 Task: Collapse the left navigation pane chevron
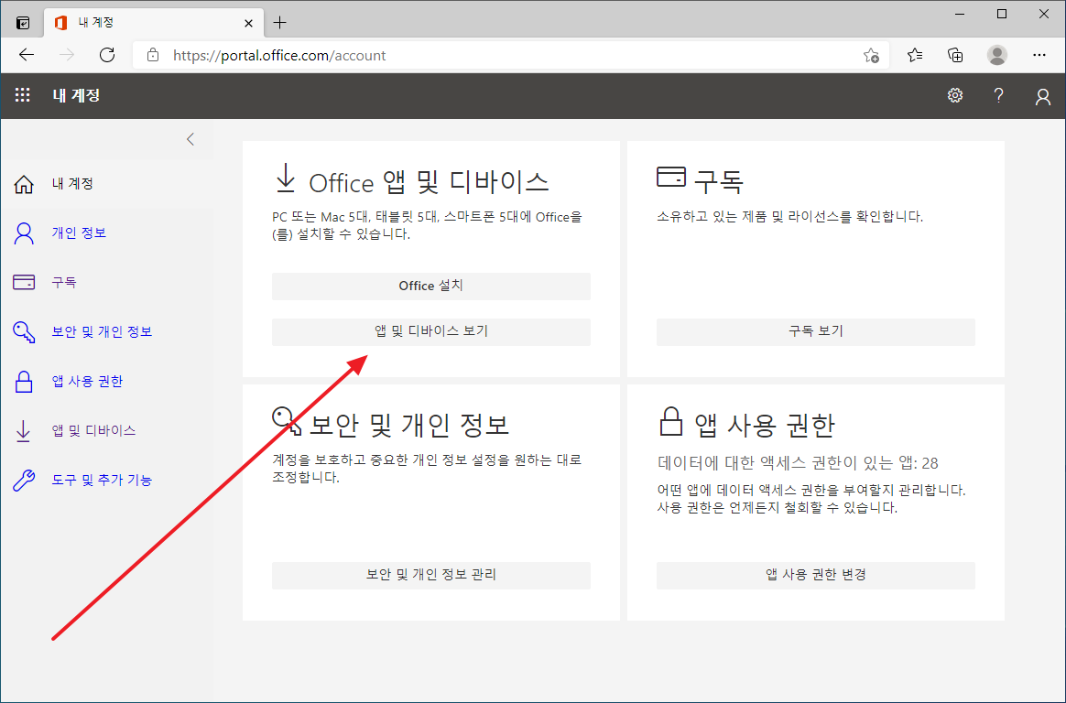(190, 139)
